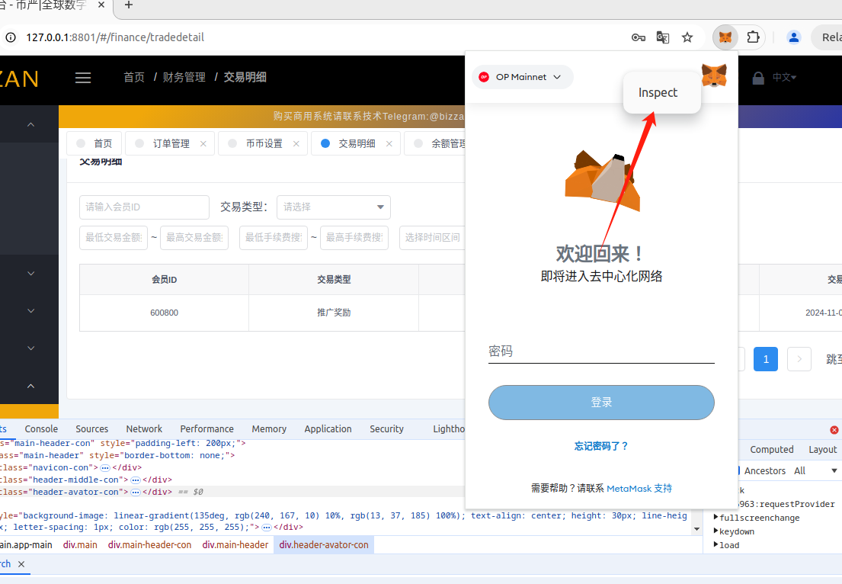
Task: Click the MetaMask extension icon in the toolbar
Action: tap(725, 37)
